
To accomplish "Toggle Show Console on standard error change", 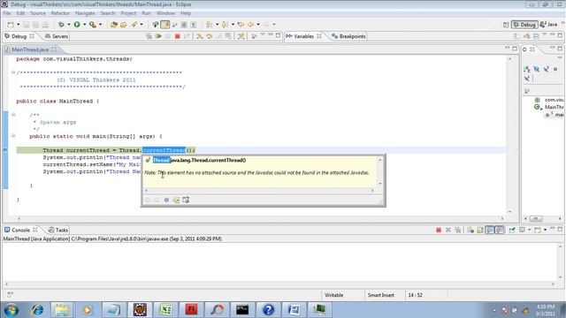I will (x=500, y=230).
